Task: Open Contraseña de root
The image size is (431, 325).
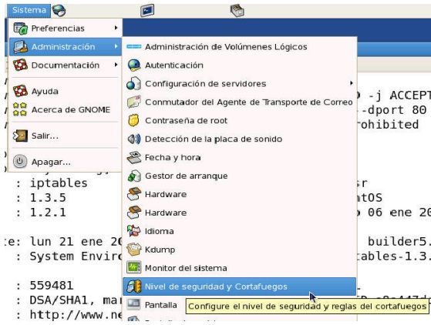Action: pos(239,120)
